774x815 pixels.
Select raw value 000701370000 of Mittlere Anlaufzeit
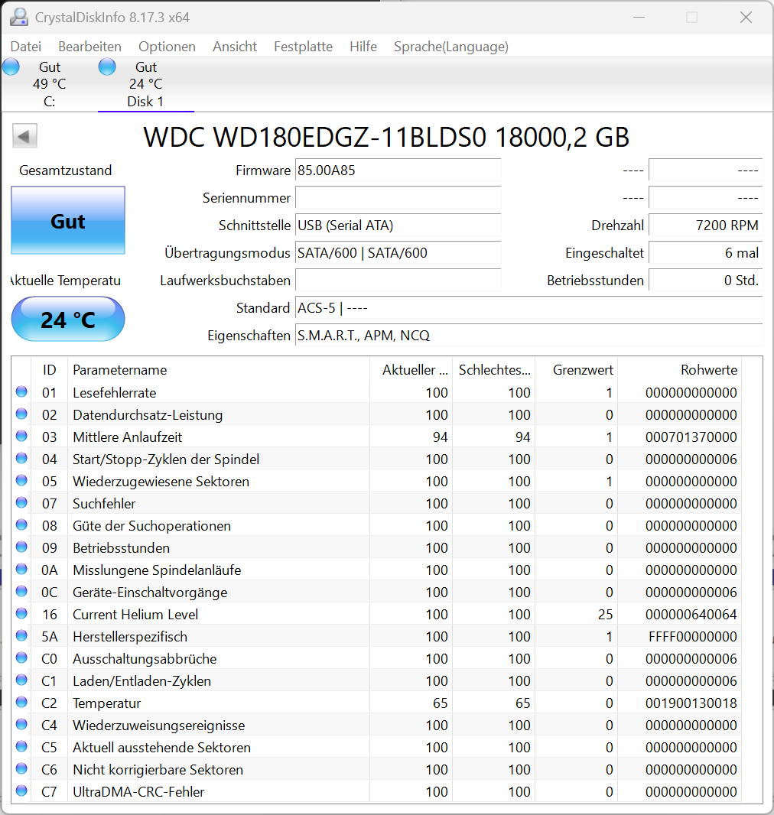[x=691, y=437]
